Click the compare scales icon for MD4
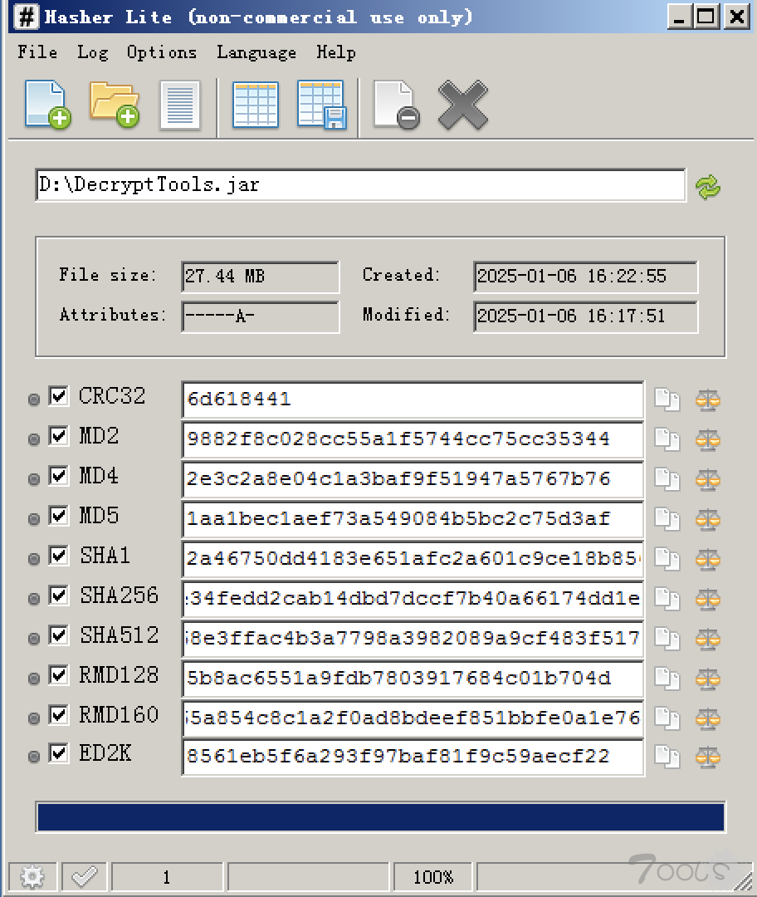 708,479
